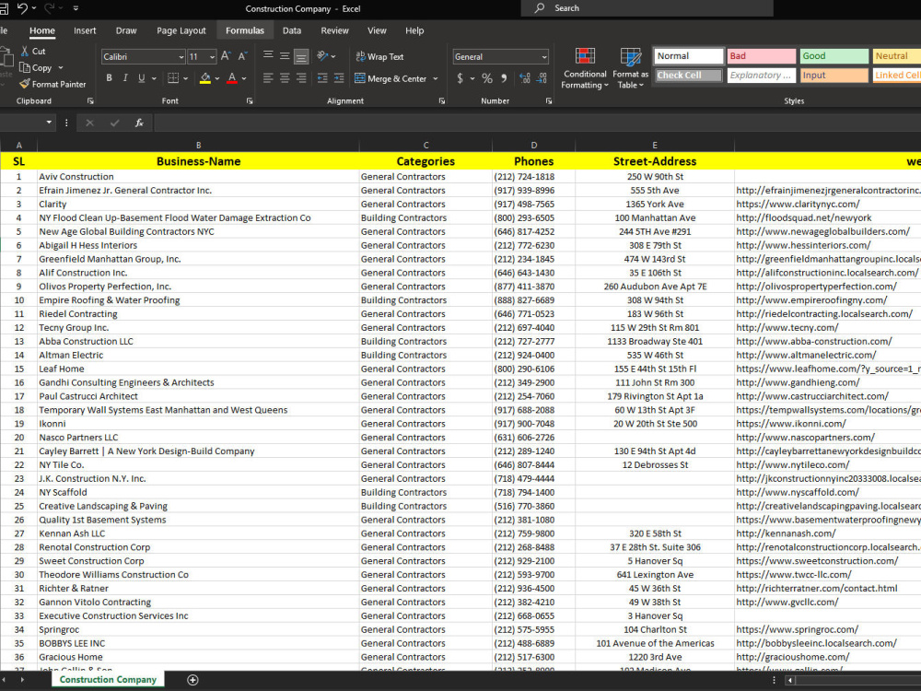This screenshot has width=921, height=691.
Task: Open the font name Calibri dropdown
Action: tap(181, 57)
